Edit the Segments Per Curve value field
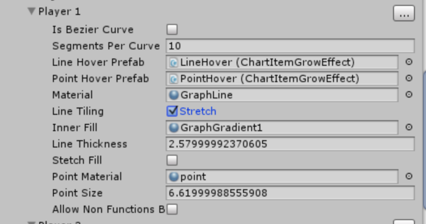The width and height of the screenshot is (426, 224). pyautogui.click(x=290, y=46)
